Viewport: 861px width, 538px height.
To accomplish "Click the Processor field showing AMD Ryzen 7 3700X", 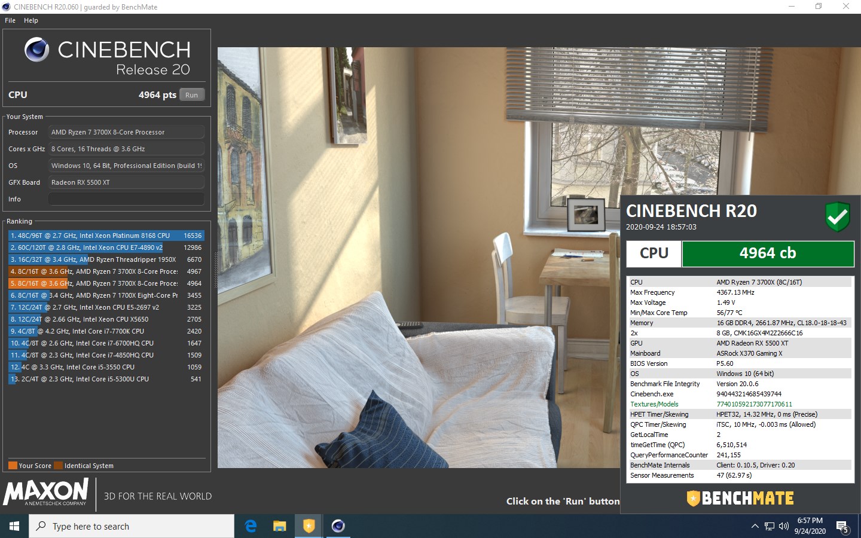I will coord(126,132).
